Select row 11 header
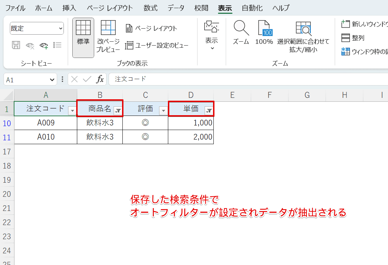This screenshot has width=388, height=265. (7, 137)
